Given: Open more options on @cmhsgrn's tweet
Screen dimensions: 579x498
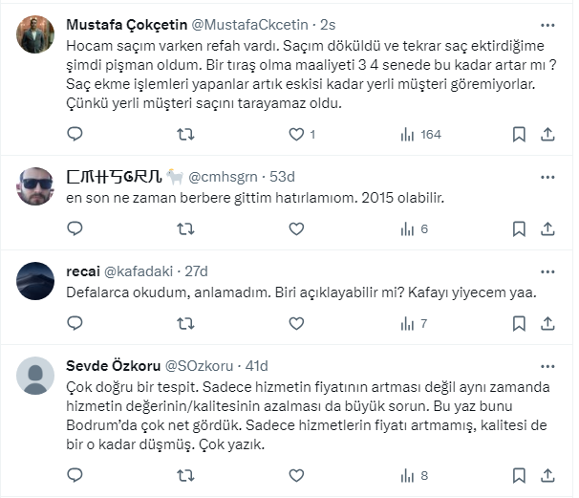Looking at the screenshot, I should pos(547,177).
